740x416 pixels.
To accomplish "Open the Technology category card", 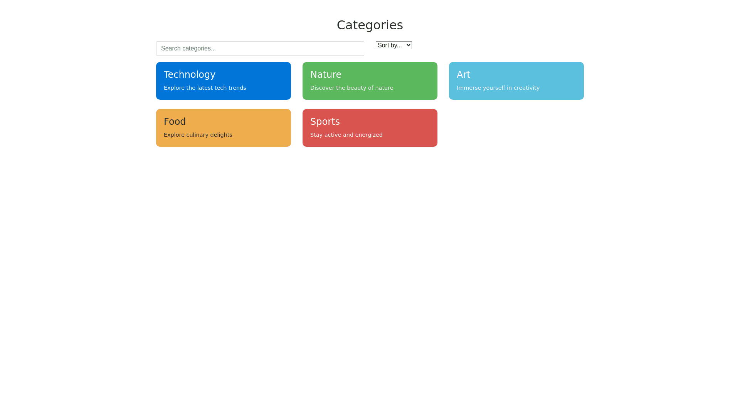I will click(x=223, y=81).
